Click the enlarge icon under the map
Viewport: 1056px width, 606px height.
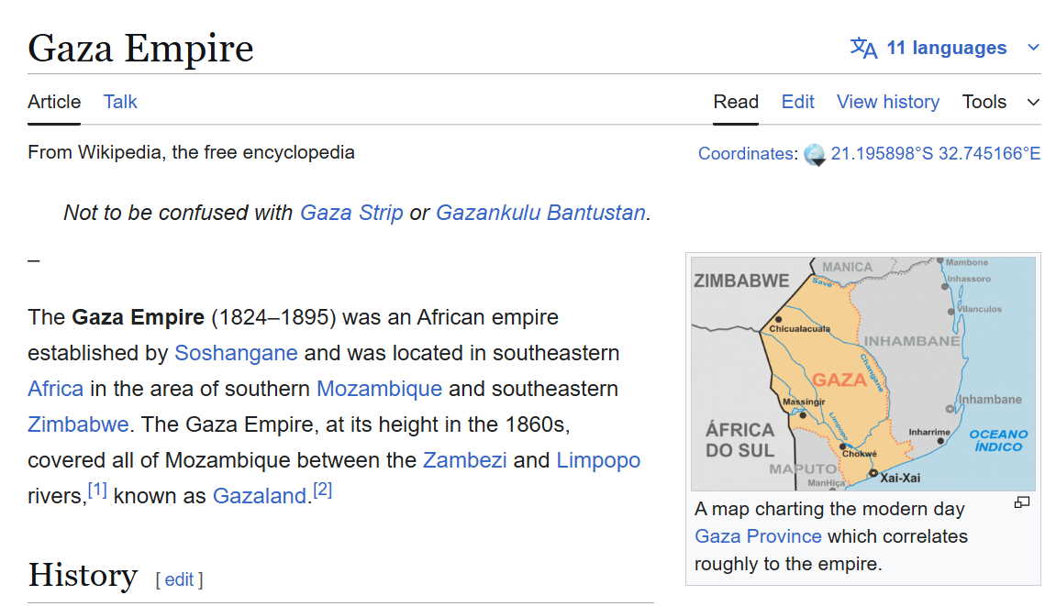pyautogui.click(x=1022, y=502)
